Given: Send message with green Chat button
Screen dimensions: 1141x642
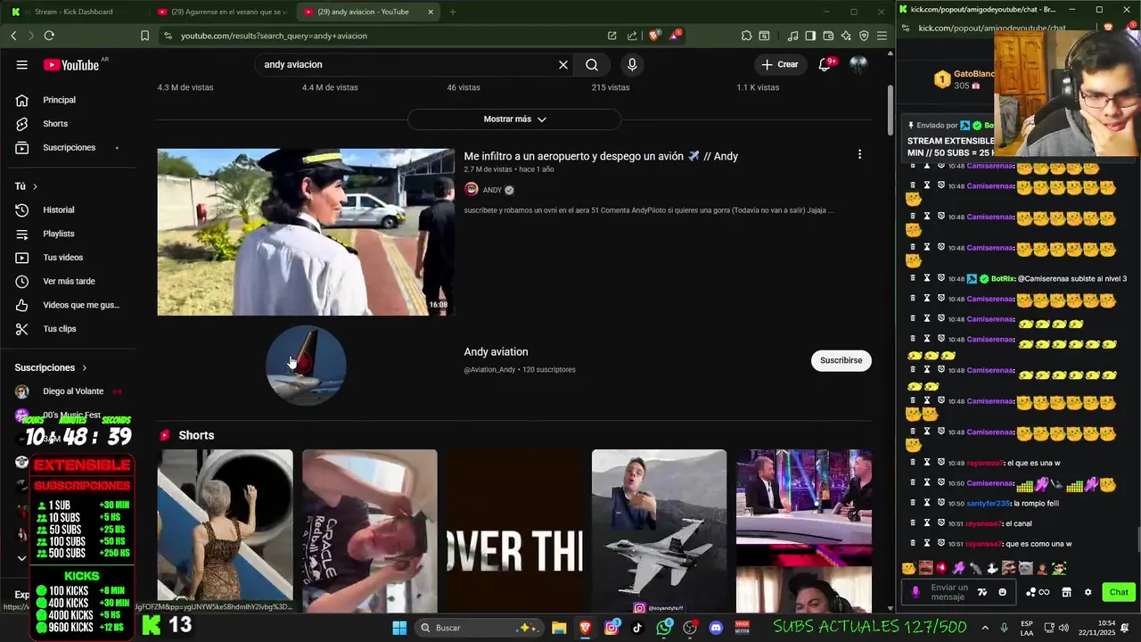Looking at the screenshot, I should tap(1119, 592).
